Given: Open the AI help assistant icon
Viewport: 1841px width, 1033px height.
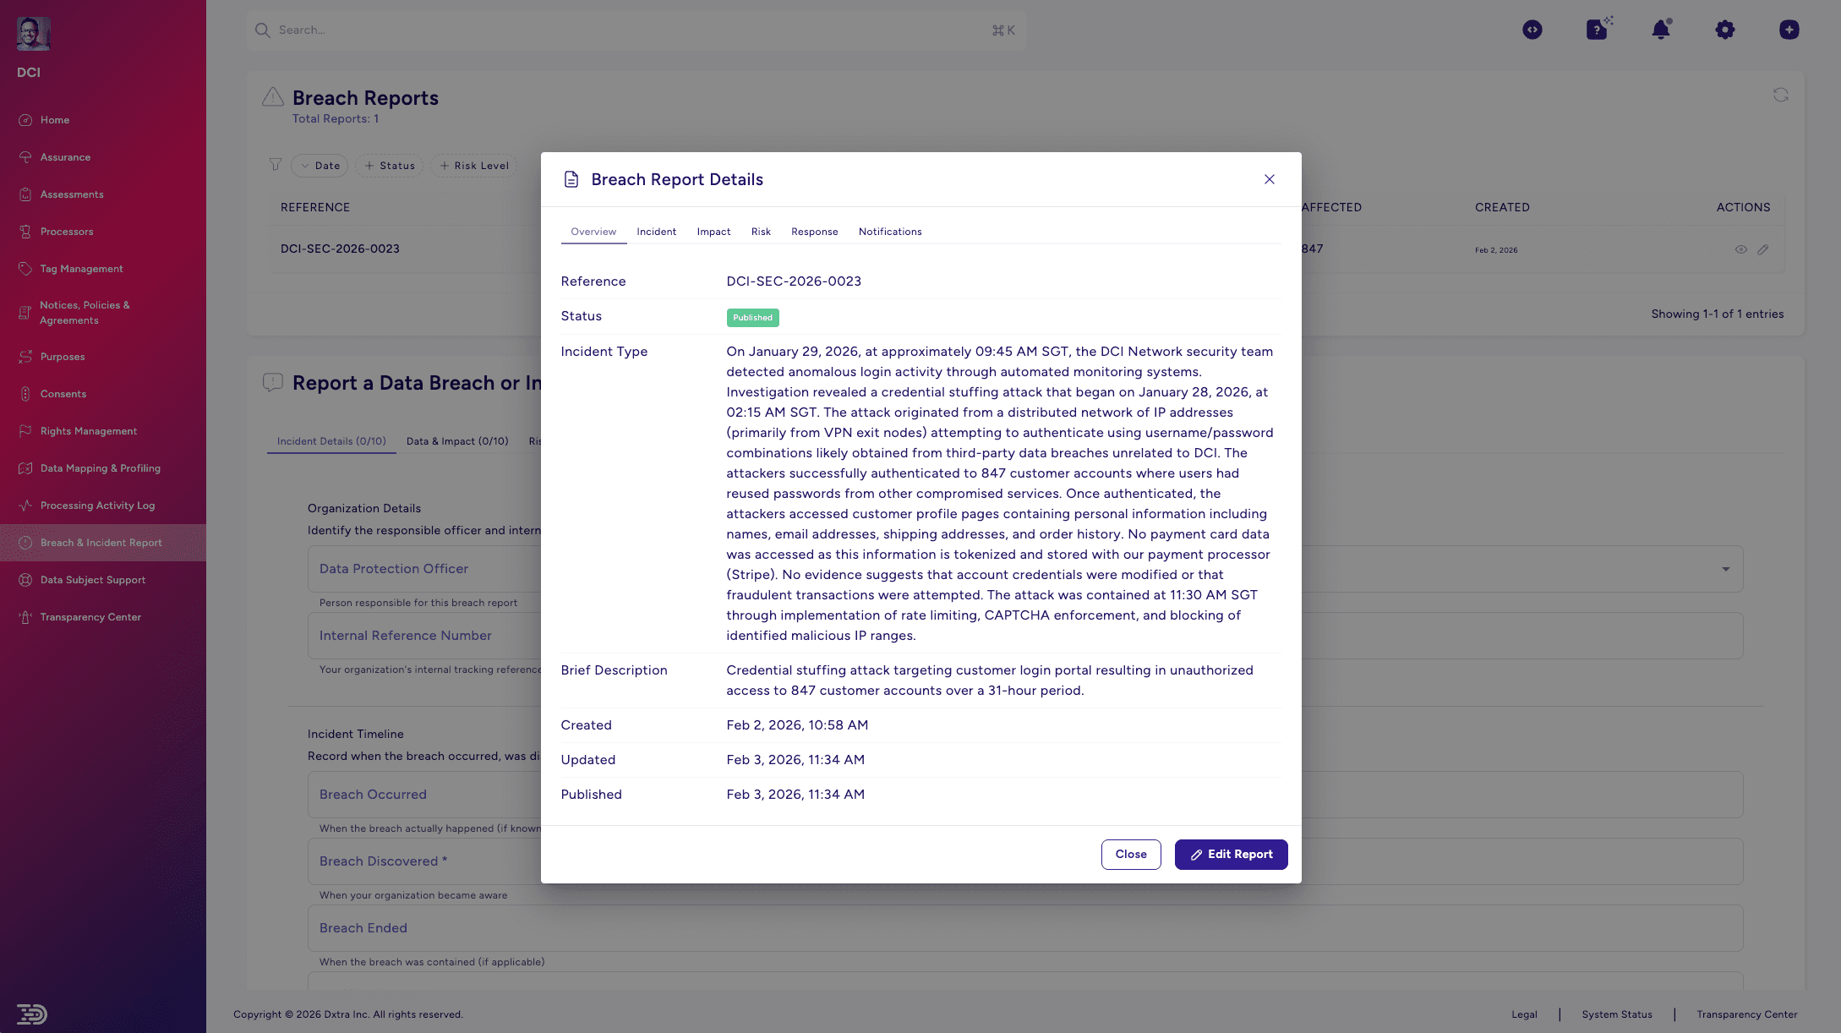Looking at the screenshot, I should [1596, 30].
